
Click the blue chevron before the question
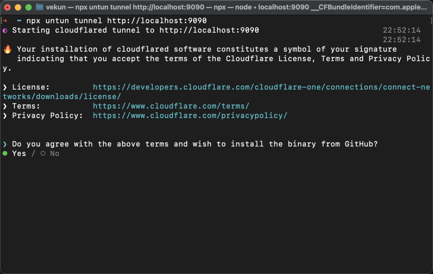5,144
